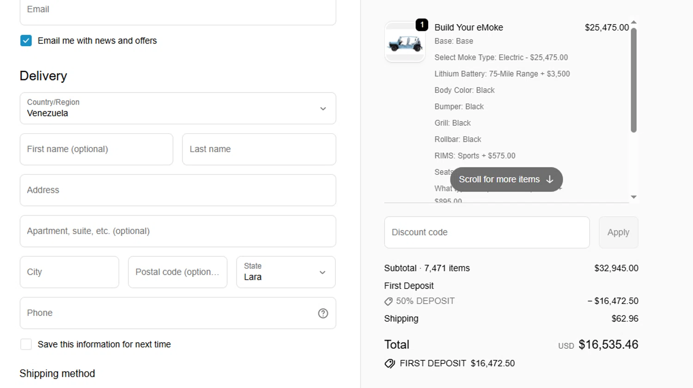Click the item quantity badge showing 1

pos(422,25)
